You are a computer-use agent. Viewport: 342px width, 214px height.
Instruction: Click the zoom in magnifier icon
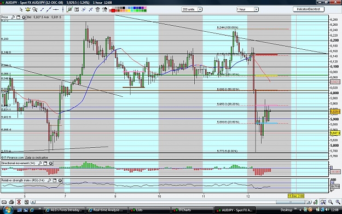point(338,202)
